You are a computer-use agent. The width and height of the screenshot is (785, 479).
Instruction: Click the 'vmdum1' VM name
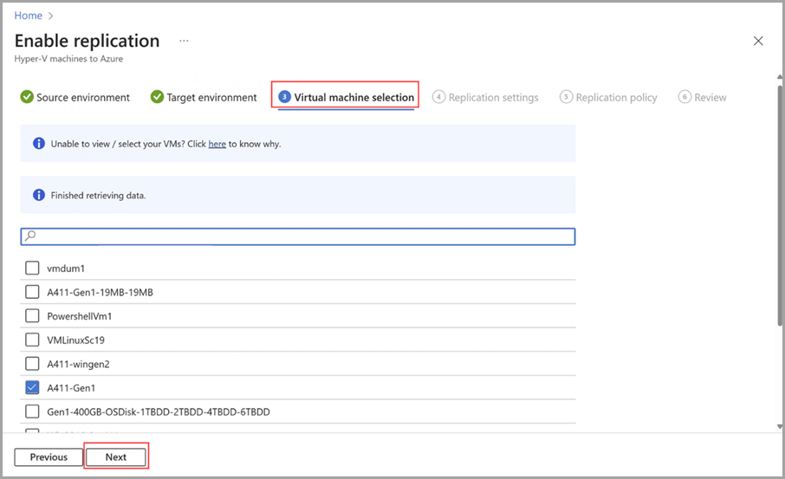(x=66, y=269)
